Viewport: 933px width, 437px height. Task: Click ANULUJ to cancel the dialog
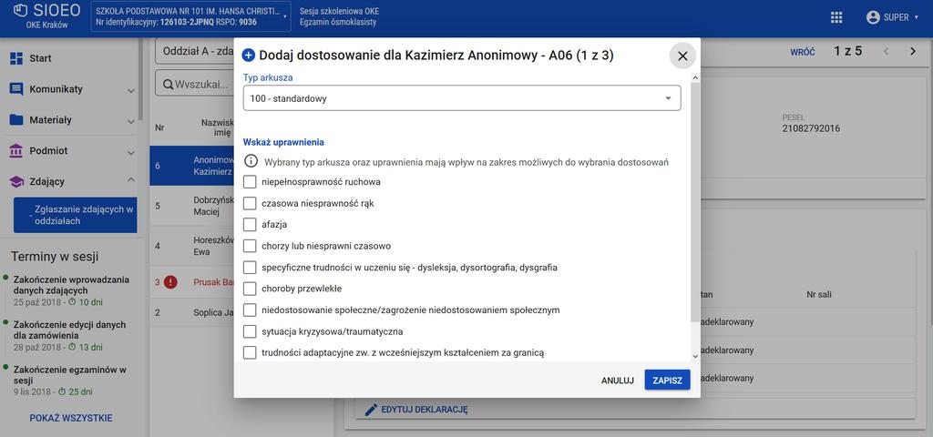tap(617, 380)
